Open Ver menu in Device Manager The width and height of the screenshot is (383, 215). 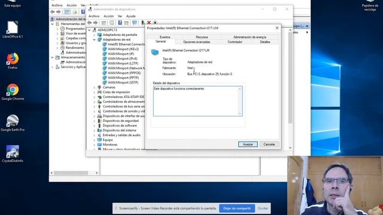[120, 16]
